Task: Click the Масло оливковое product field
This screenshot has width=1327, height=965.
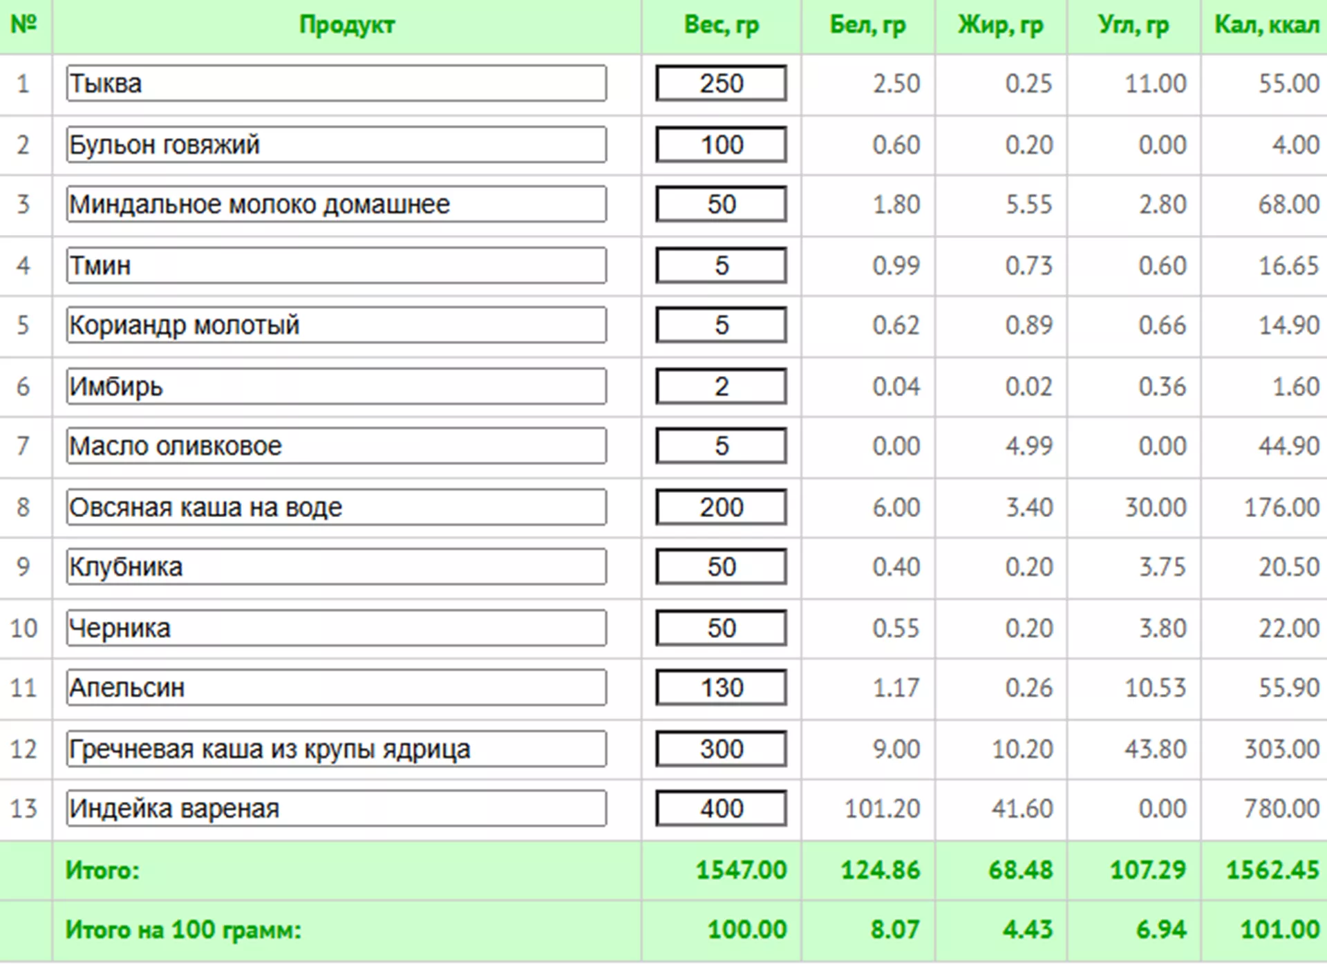Action: [x=337, y=447]
